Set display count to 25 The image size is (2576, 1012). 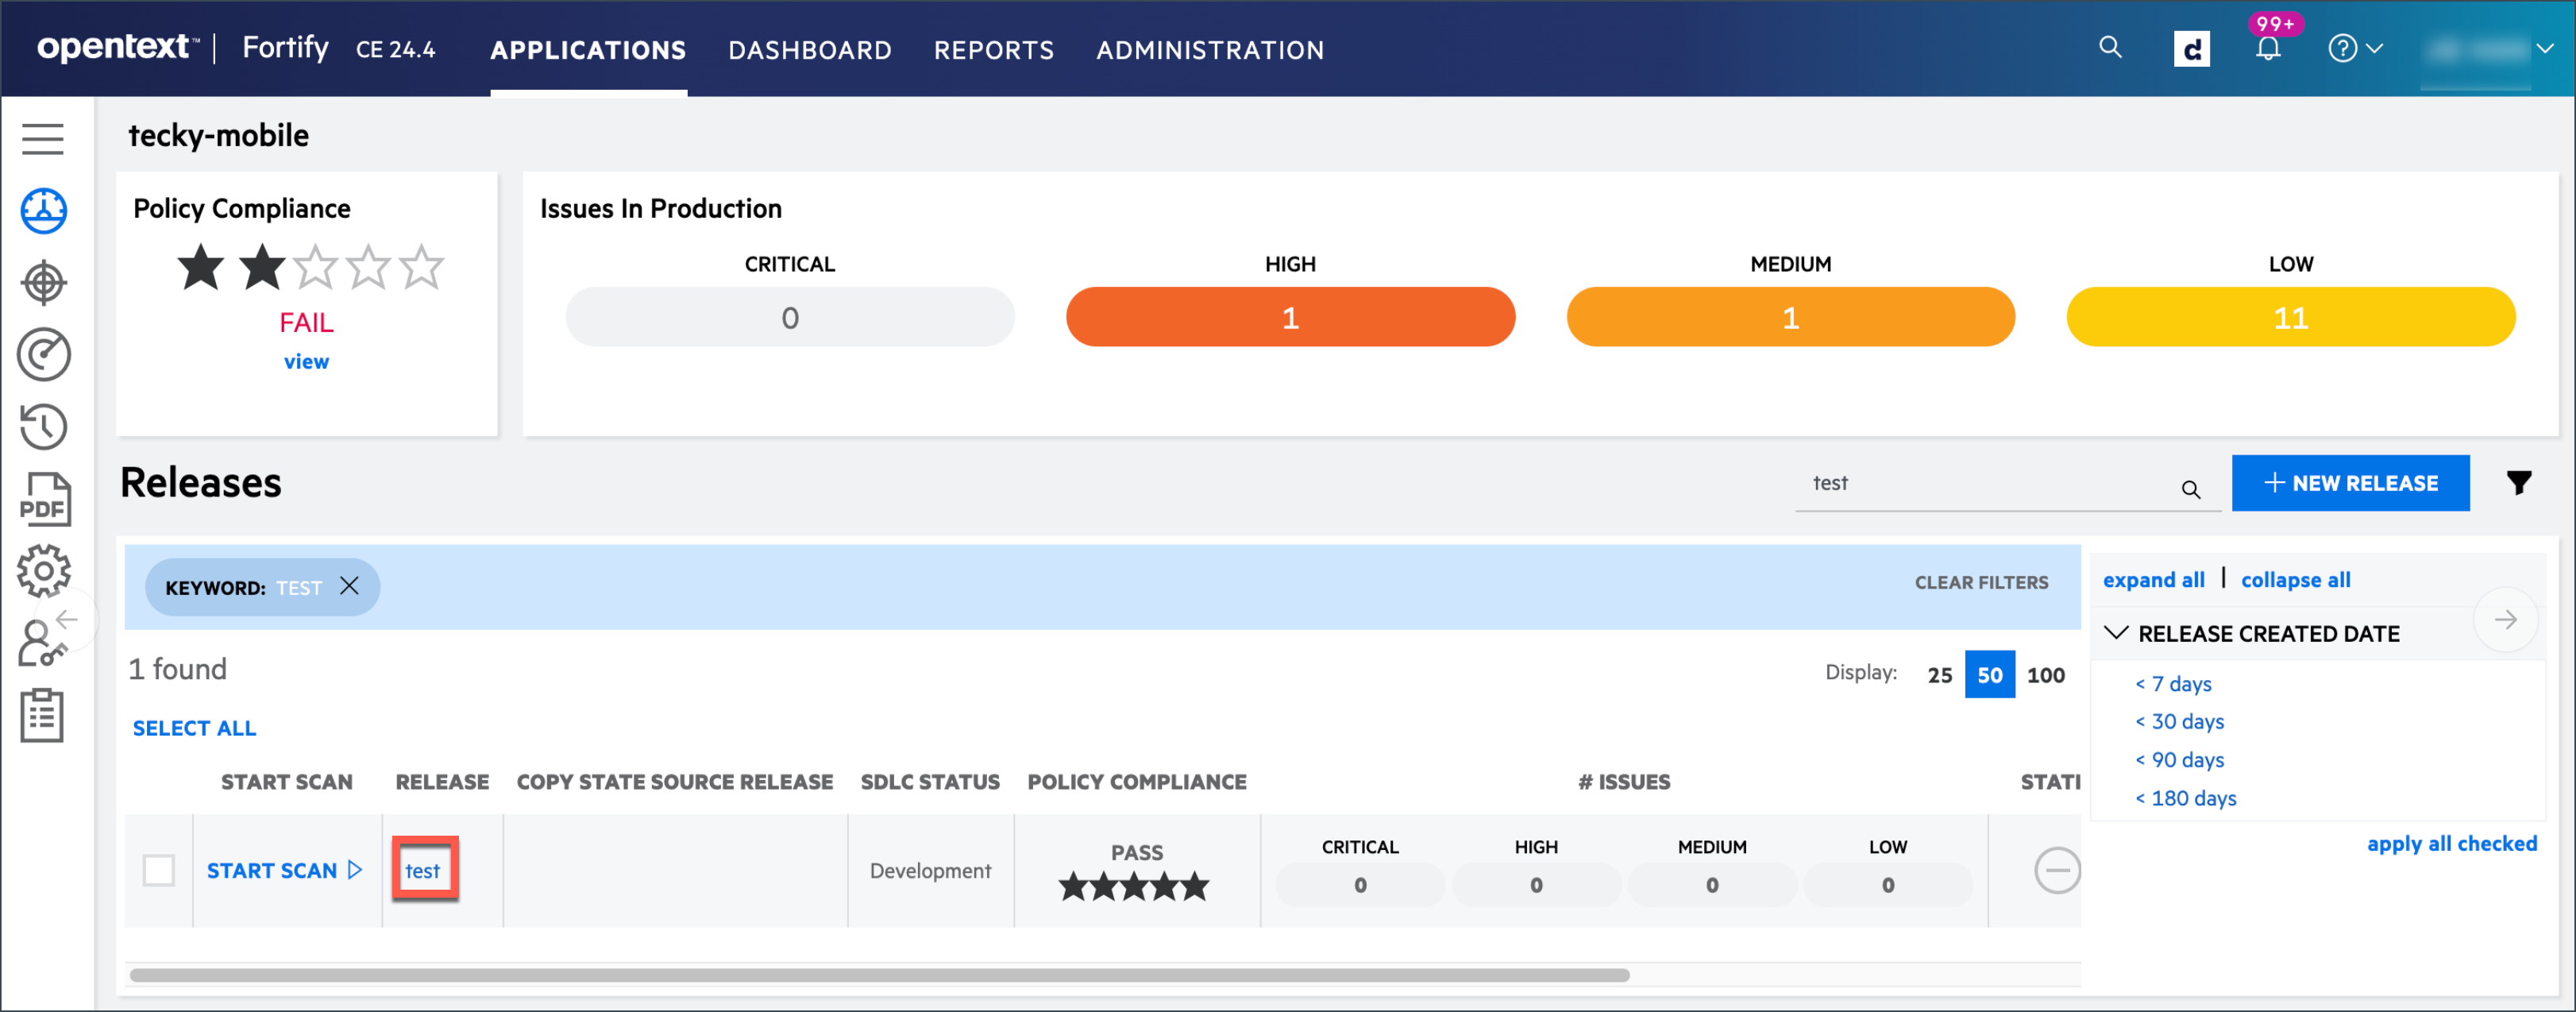pyautogui.click(x=1939, y=675)
